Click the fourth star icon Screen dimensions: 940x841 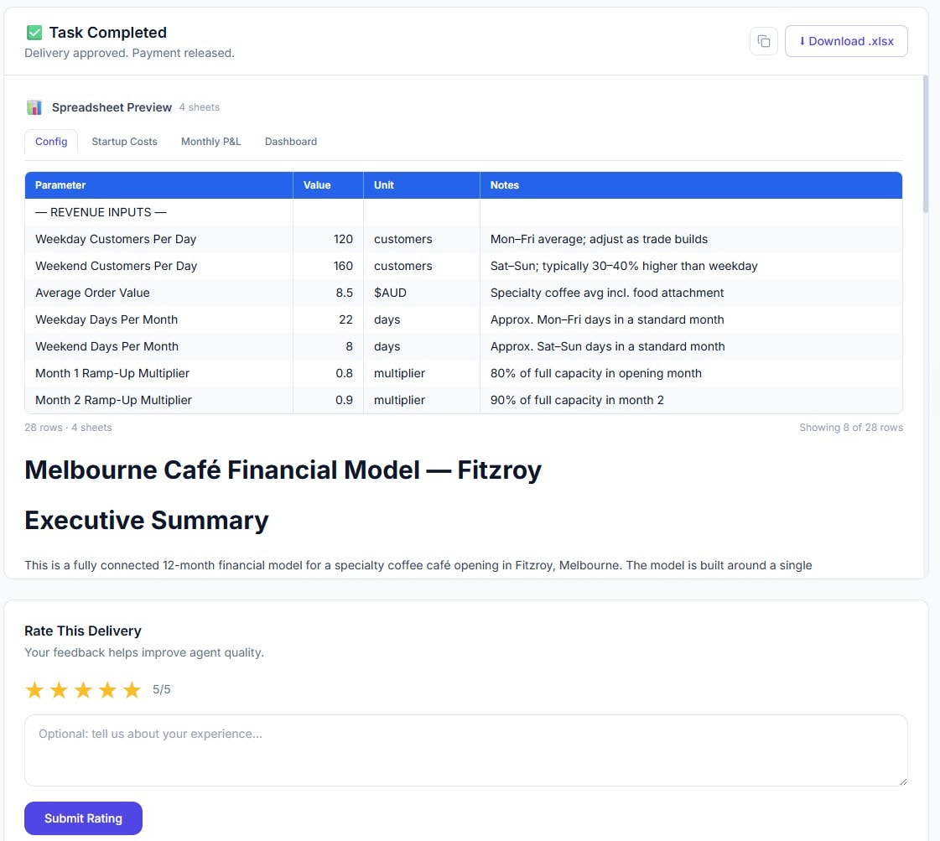pyautogui.click(x=107, y=689)
